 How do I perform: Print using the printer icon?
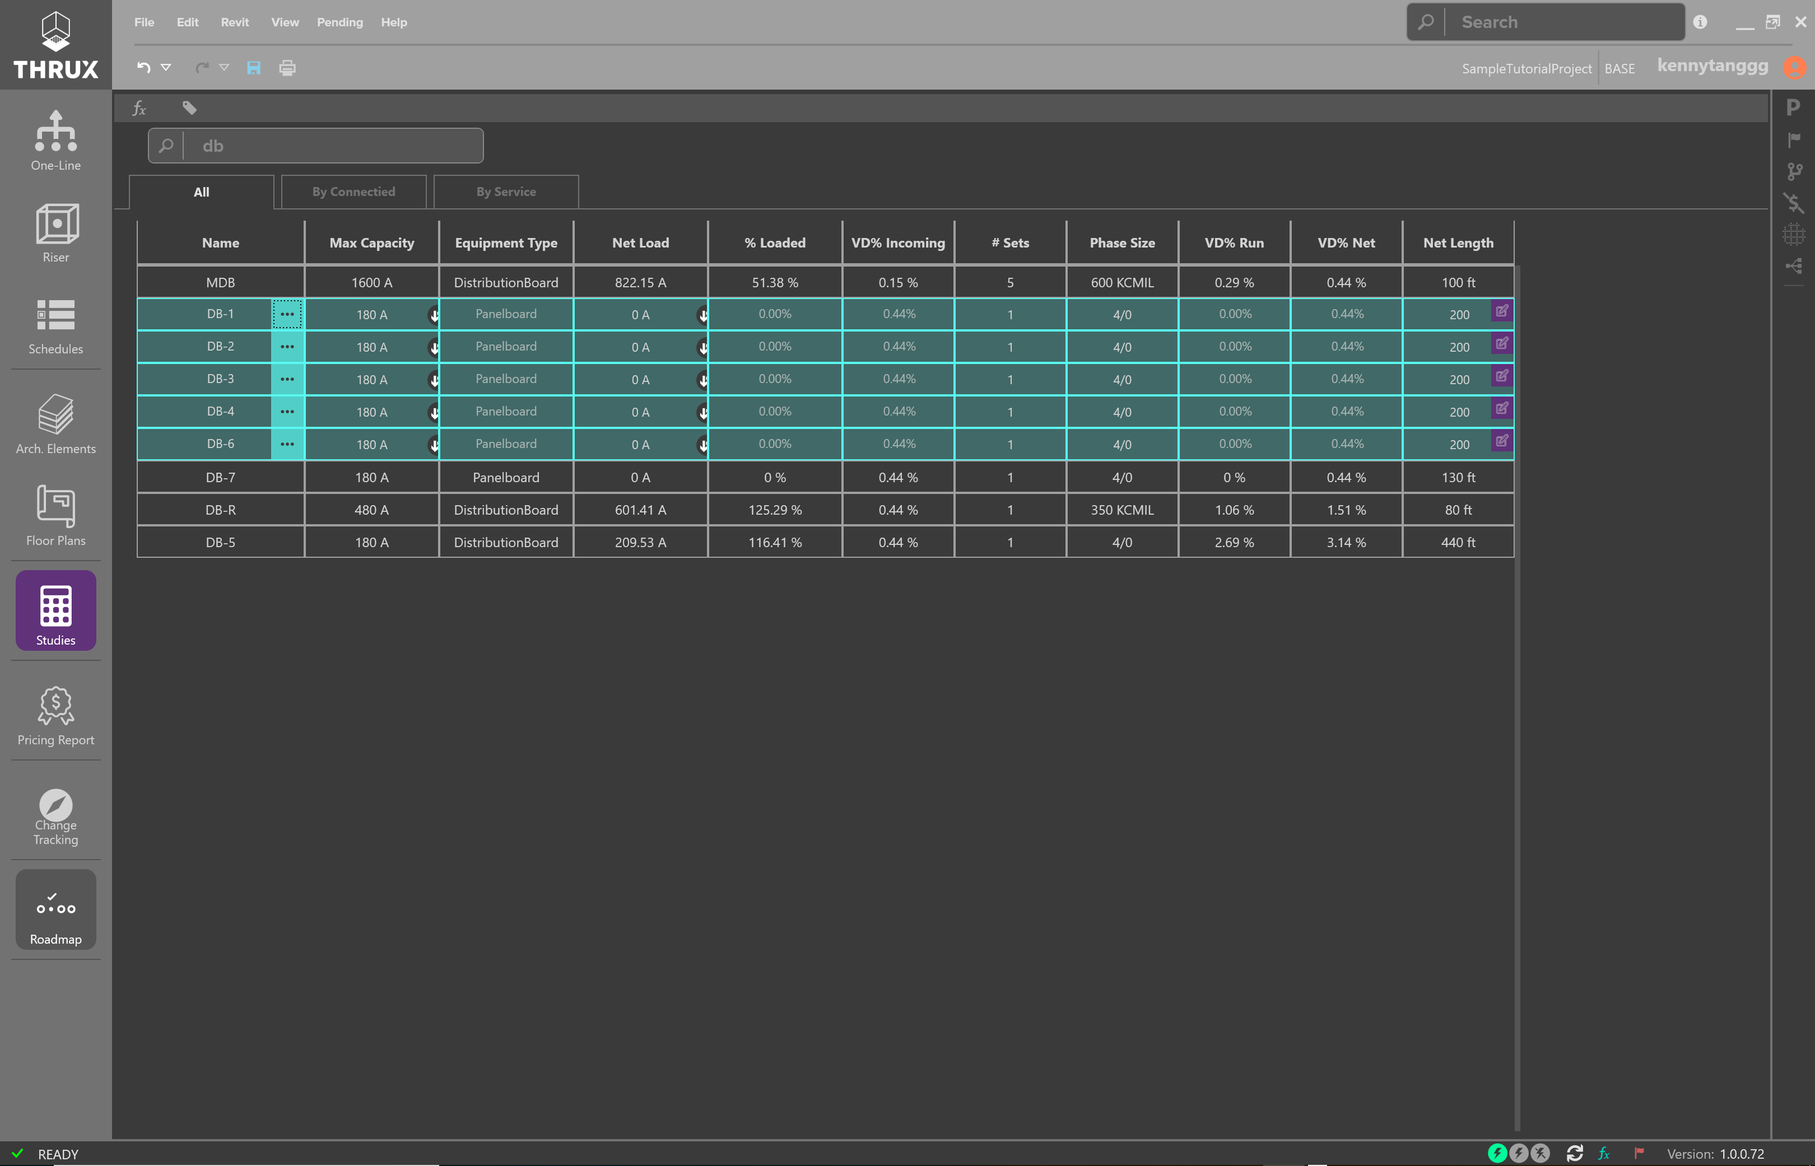tap(287, 67)
